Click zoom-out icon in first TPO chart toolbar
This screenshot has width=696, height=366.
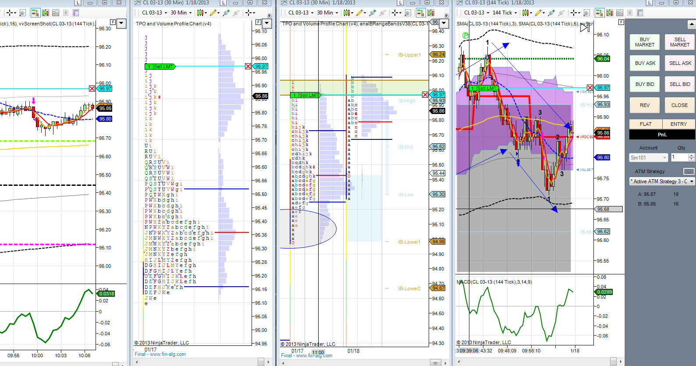pos(236,13)
